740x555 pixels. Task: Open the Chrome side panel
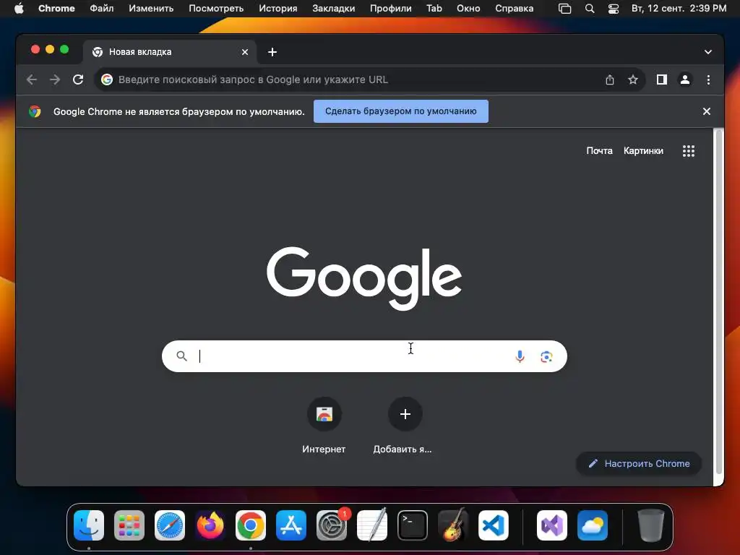[x=662, y=79]
